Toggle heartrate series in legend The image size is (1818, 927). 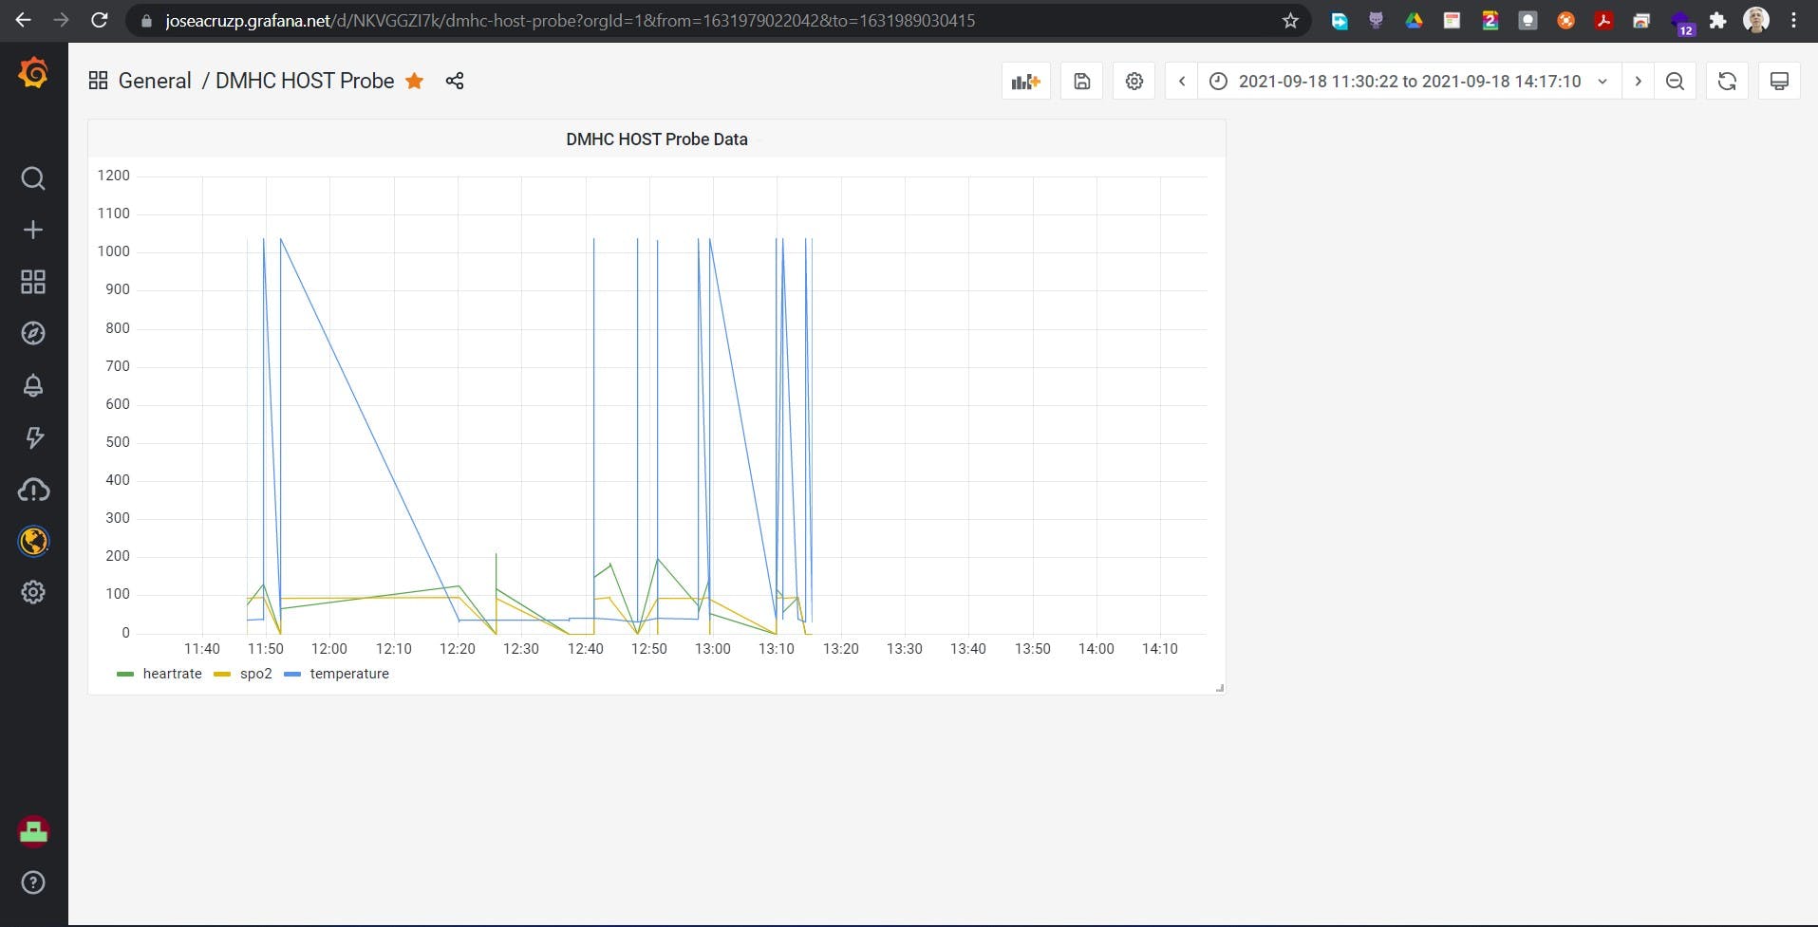point(172,674)
